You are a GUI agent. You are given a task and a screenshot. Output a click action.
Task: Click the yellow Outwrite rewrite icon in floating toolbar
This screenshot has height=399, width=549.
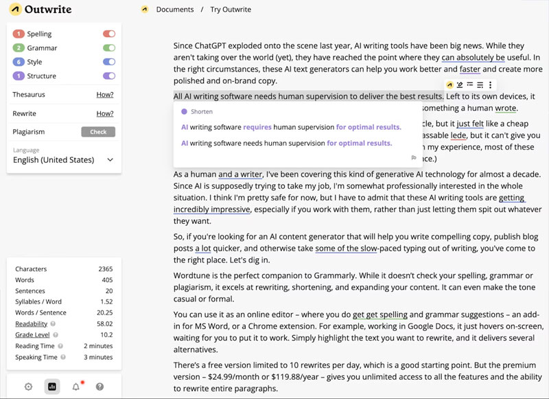tap(449, 85)
